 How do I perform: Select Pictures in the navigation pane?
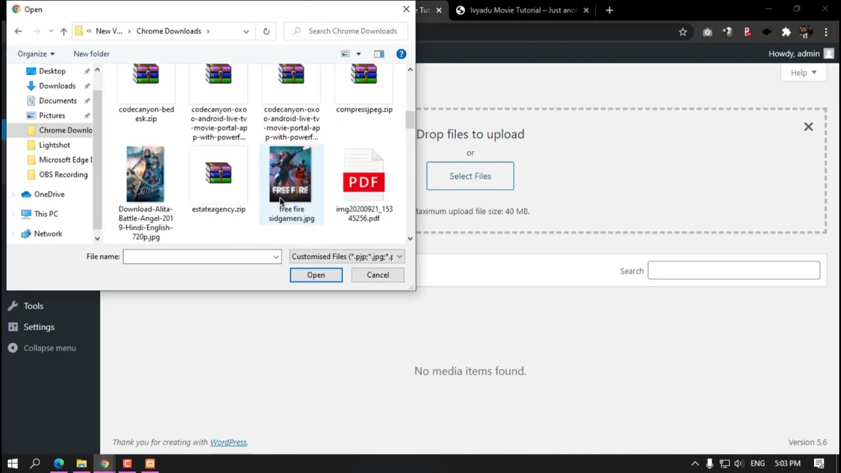tap(52, 116)
